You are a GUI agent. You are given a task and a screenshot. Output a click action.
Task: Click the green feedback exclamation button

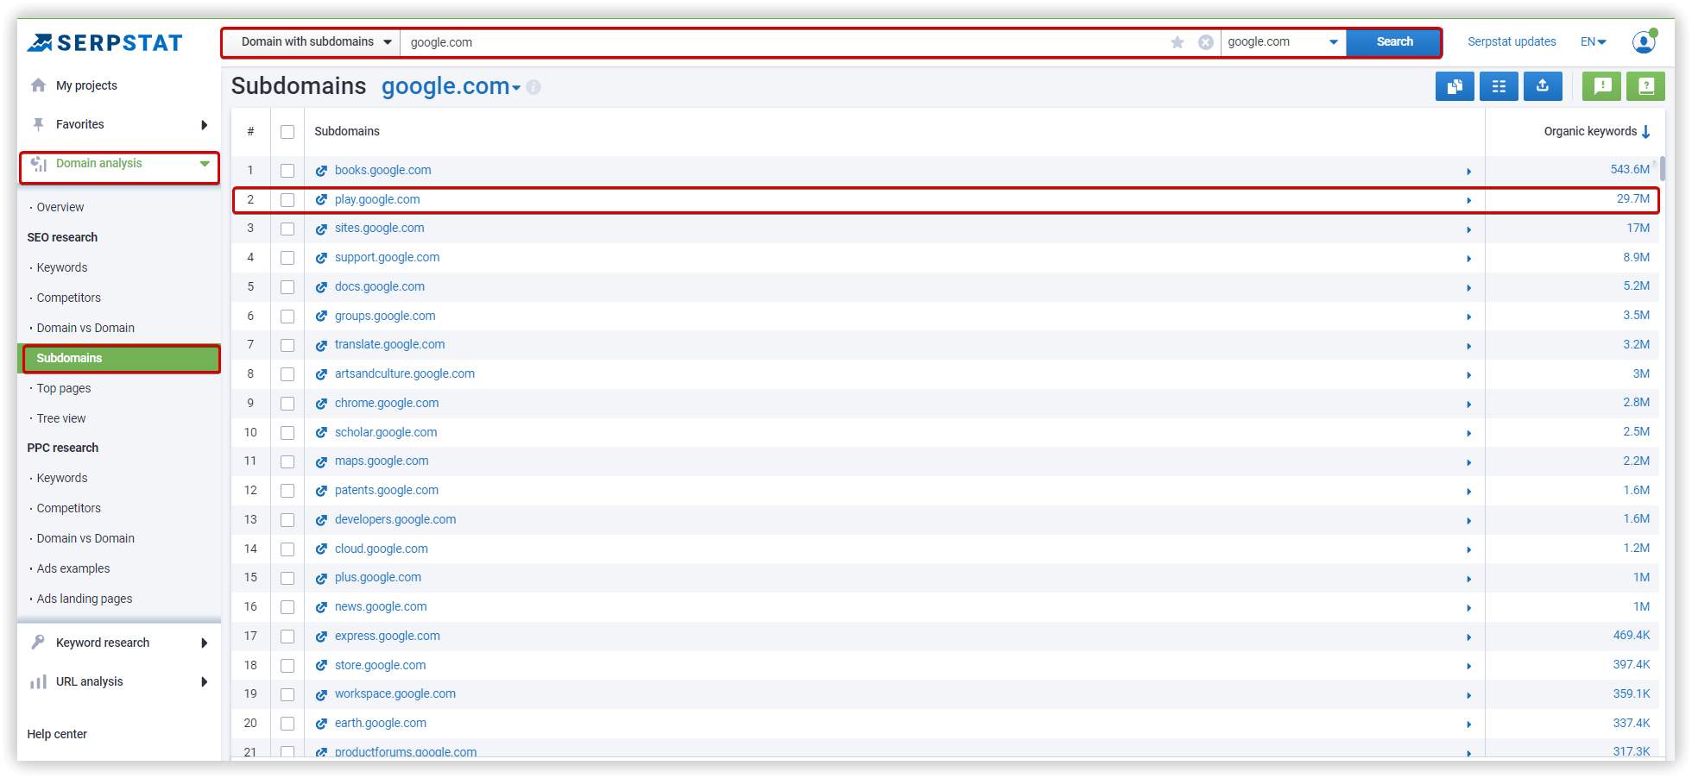pyautogui.click(x=1602, y=86)
